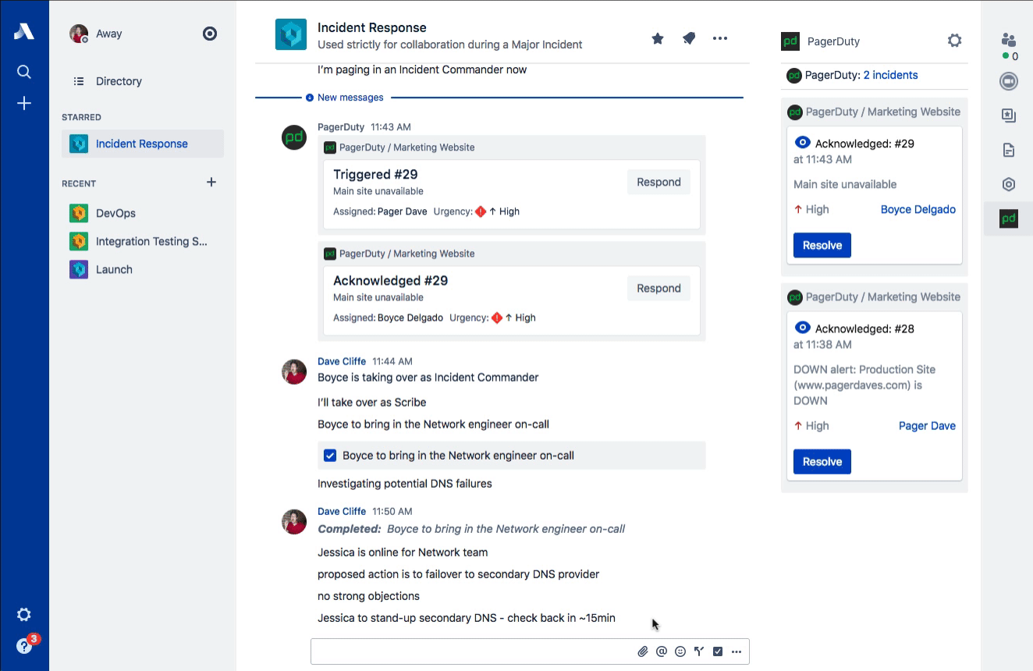Click Dave Cliffe name at 11:50 AM
Screen dimensions: 1033x671
[x=342, y=511]
